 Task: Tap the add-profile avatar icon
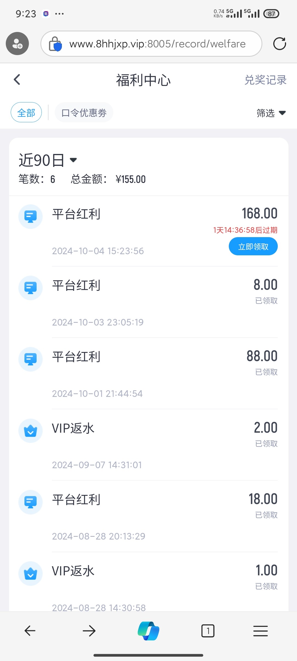tap(17, 44)
